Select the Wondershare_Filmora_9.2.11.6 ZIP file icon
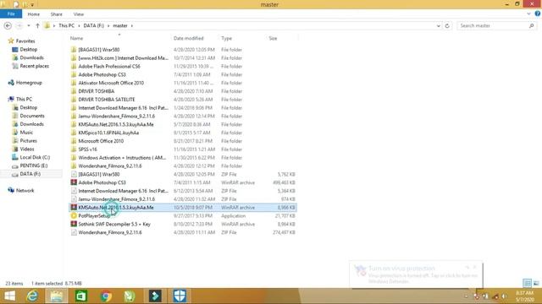This screenshot has height=304, width=542. click(74, 232)
